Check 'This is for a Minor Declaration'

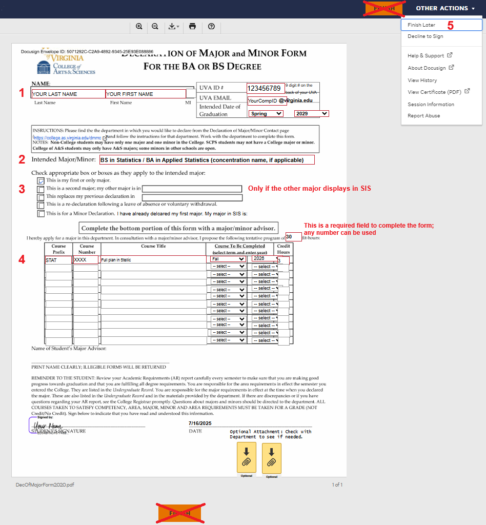coord(41,214)
